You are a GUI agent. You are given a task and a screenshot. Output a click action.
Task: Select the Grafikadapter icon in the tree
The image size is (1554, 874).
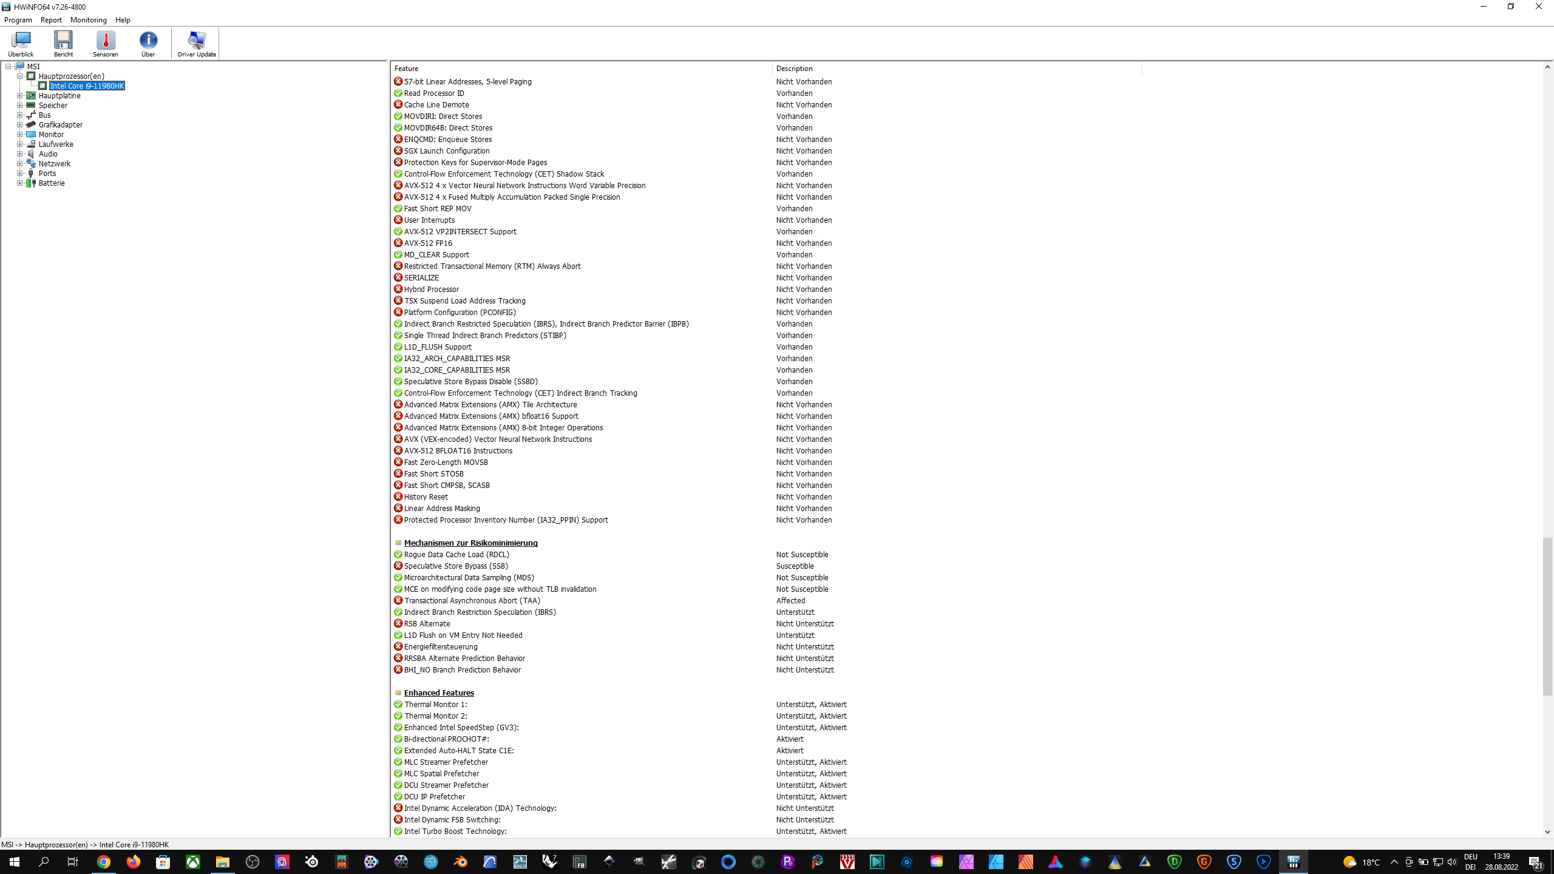31,124
